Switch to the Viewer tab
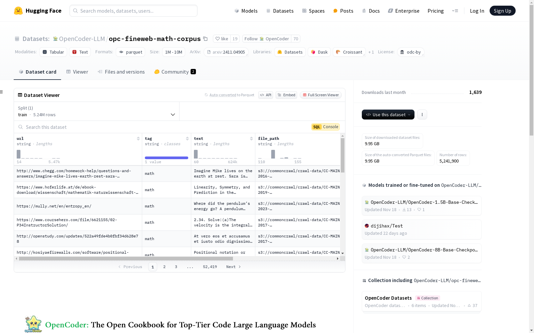This screenshot has width=534, height=333. click(x=77, y=72)
